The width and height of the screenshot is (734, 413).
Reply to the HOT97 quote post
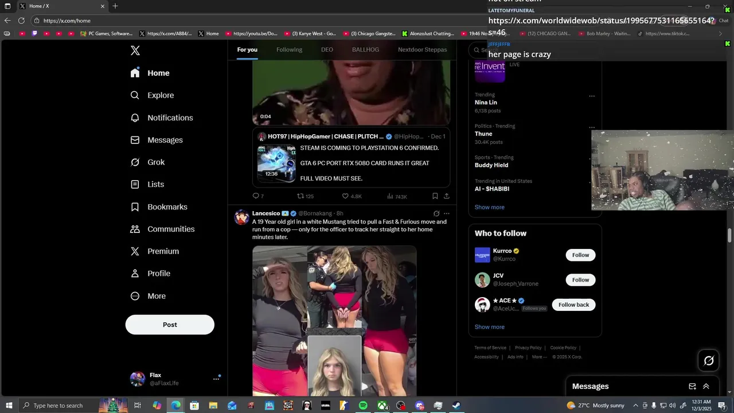[x=258, y=196]
